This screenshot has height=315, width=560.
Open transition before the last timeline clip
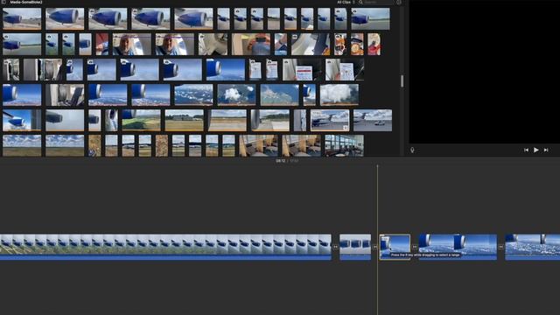[500, 247]
